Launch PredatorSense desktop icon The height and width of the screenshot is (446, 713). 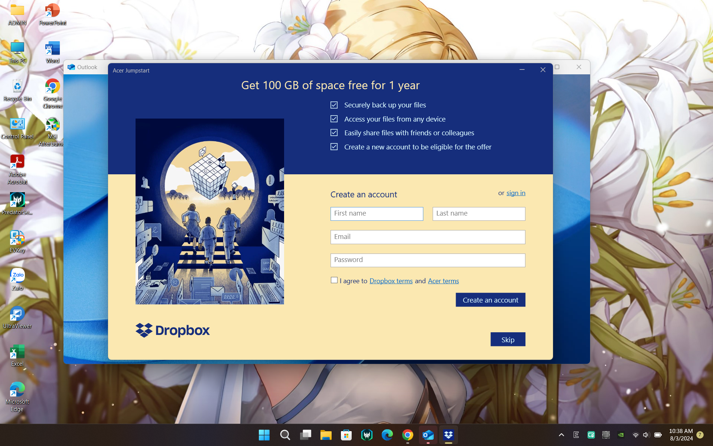click(x=17, y=204)
